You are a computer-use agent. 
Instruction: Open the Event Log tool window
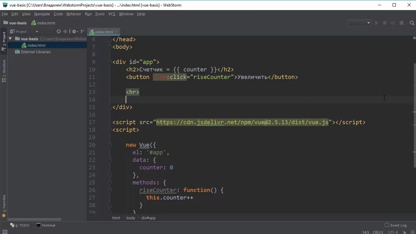396,225
